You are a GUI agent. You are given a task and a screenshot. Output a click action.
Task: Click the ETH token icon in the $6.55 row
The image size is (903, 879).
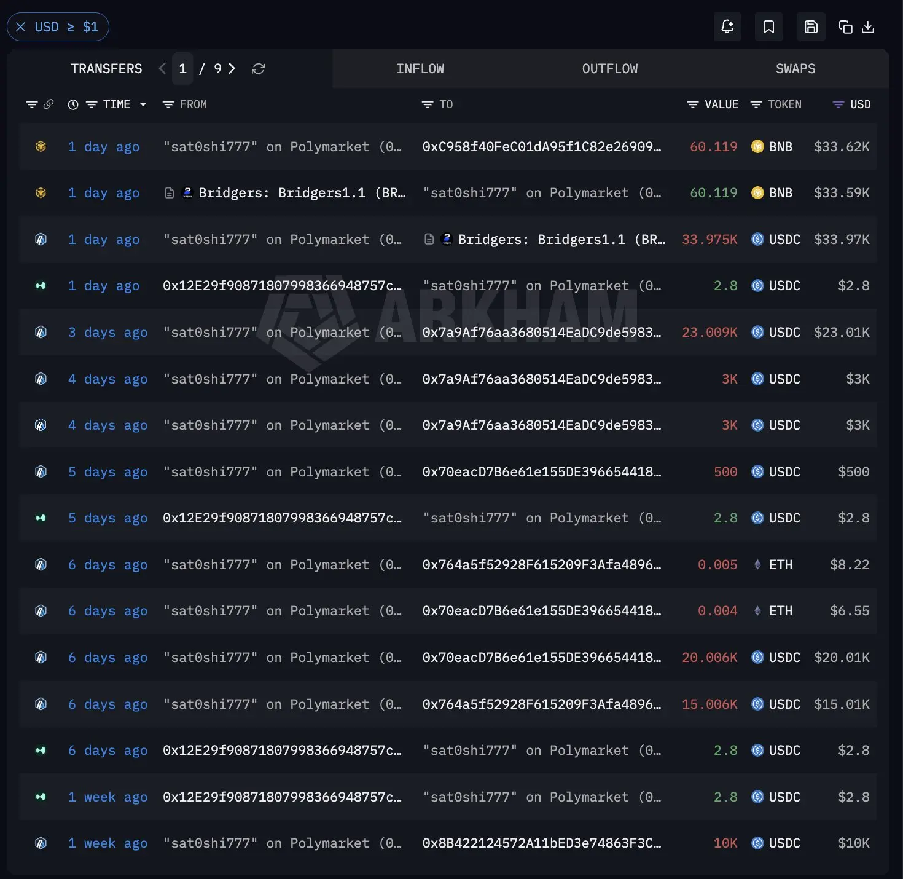(757, 611)
